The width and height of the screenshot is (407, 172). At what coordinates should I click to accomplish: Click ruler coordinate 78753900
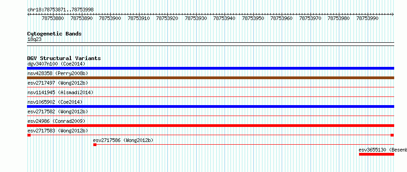tap(110, 18)
